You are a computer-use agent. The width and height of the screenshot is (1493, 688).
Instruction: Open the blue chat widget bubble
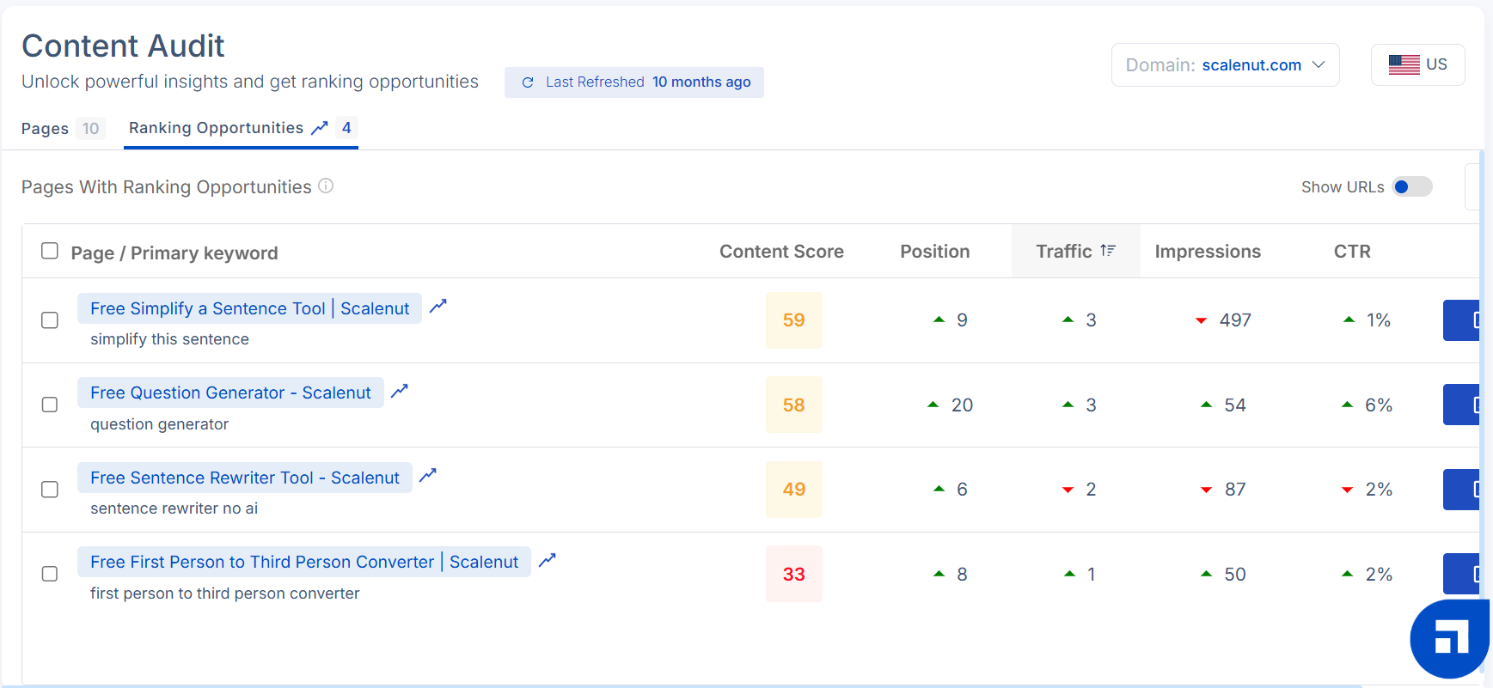tap(1451, 640)
